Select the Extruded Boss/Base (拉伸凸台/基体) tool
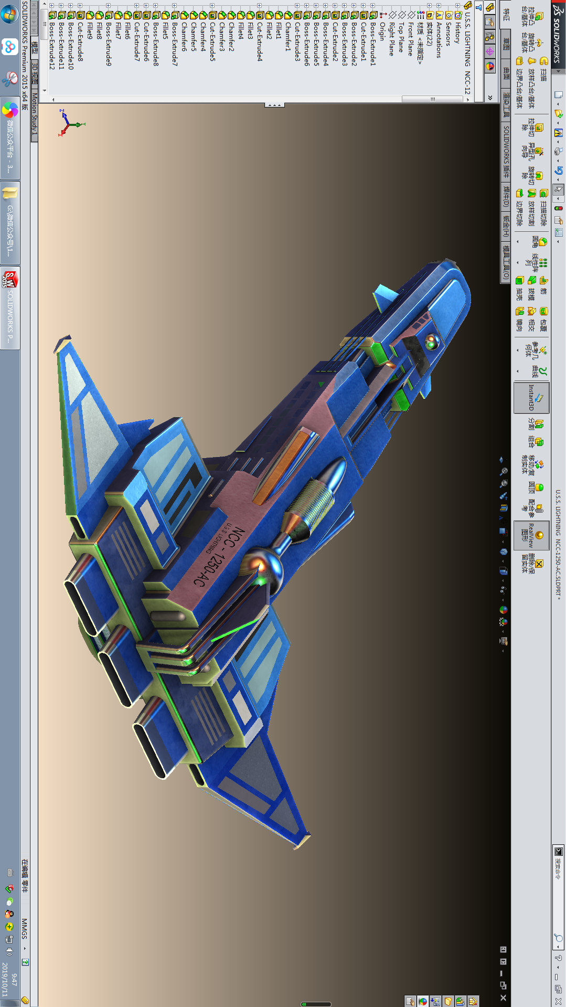The image size is (566, 1007). pos(531,17)
